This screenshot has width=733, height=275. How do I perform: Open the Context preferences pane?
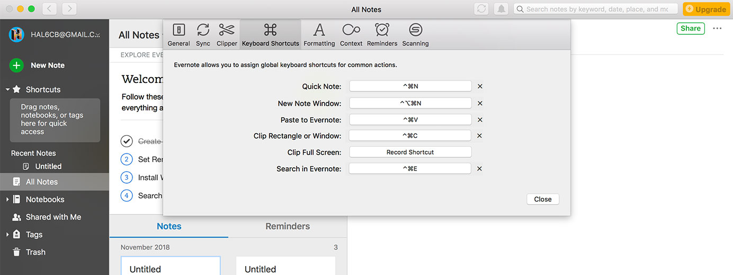click(351, 35)
